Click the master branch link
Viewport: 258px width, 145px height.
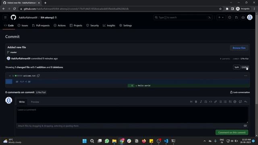tap(13, 52)
